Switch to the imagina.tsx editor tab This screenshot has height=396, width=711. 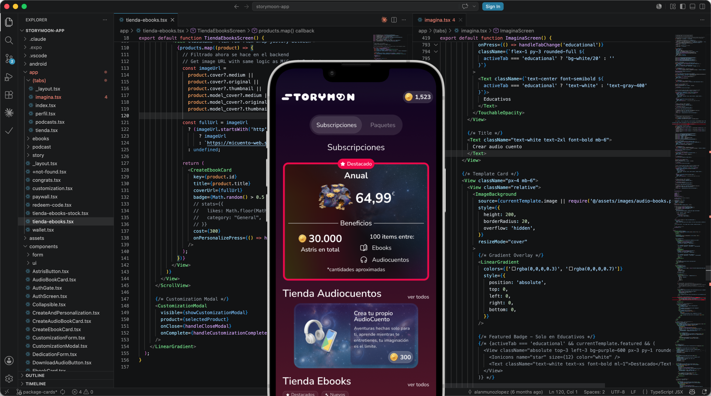tap(437, 20)
